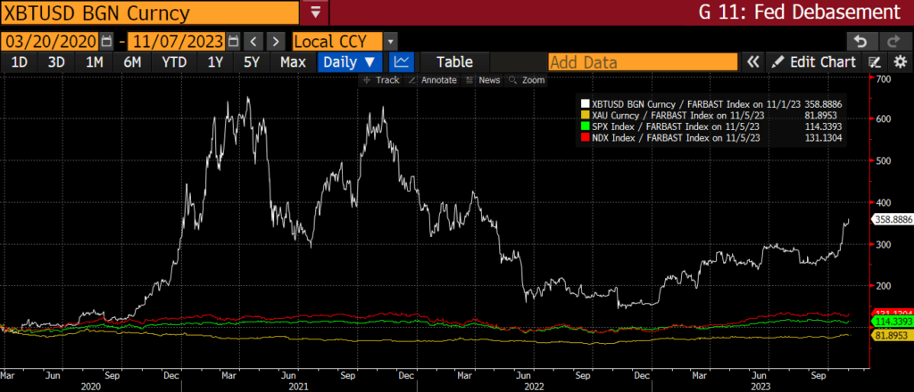Expand the Local CCY currency dropdown arrow
The height and width of the screenshot is (392, 914).
[x=391, y=41]
